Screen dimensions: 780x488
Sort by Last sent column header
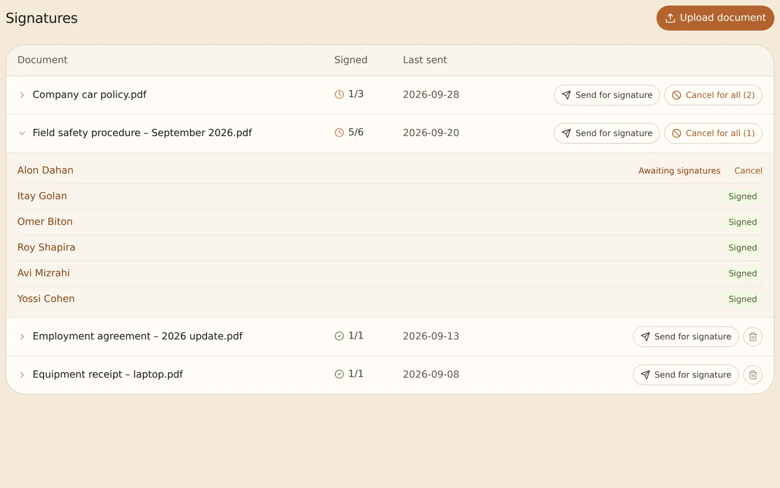pyautogui.click(x=425, y=60)
